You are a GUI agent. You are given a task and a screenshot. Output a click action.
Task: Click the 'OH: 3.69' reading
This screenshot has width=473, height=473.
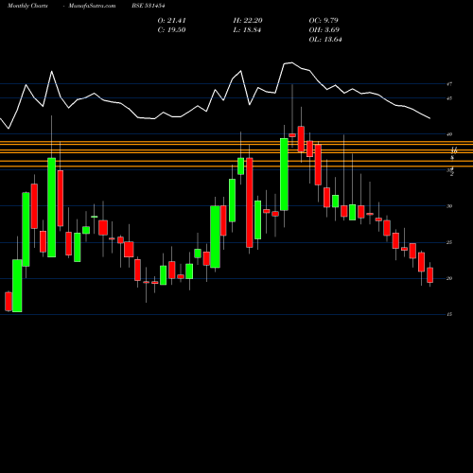click(324, 30)
